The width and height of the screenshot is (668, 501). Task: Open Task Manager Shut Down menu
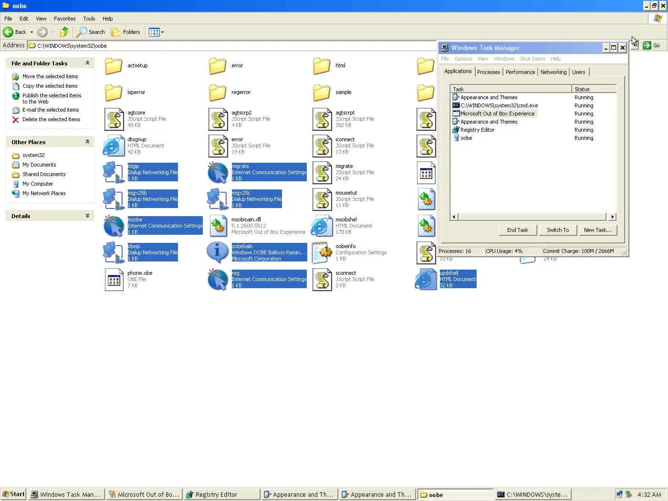(532, 59)
